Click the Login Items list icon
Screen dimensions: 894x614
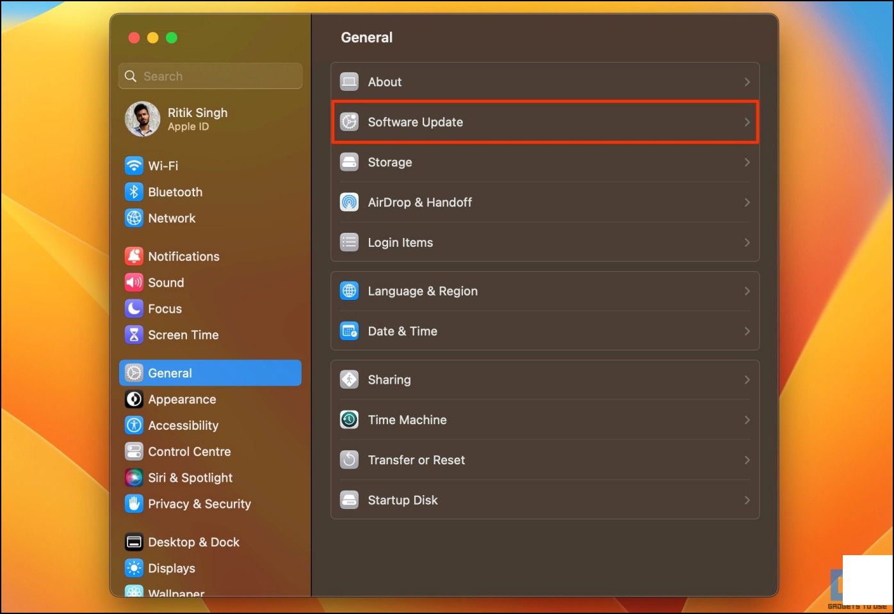(x=349, y=242)
